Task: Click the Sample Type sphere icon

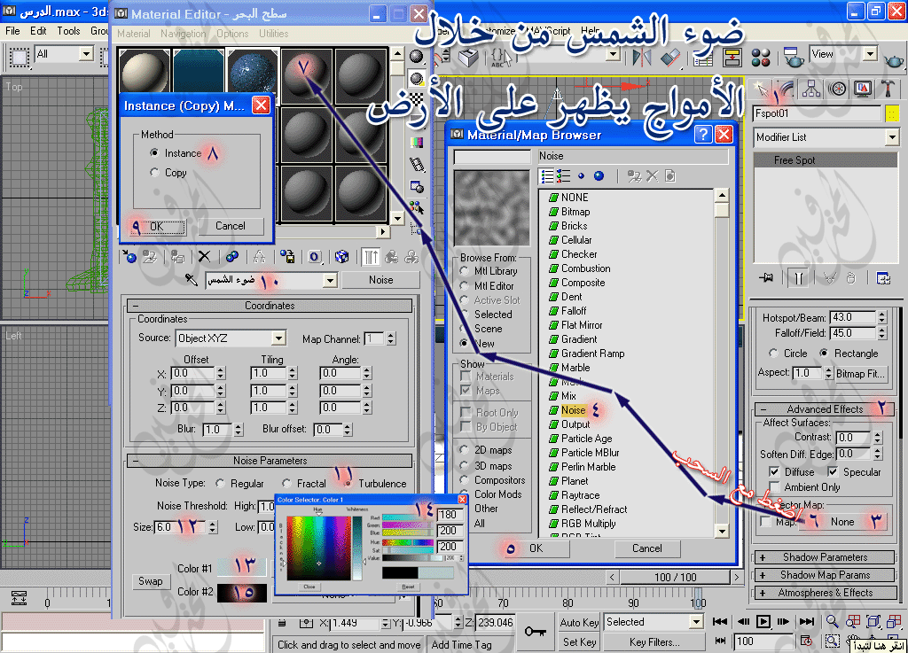Action: point(416,57)
